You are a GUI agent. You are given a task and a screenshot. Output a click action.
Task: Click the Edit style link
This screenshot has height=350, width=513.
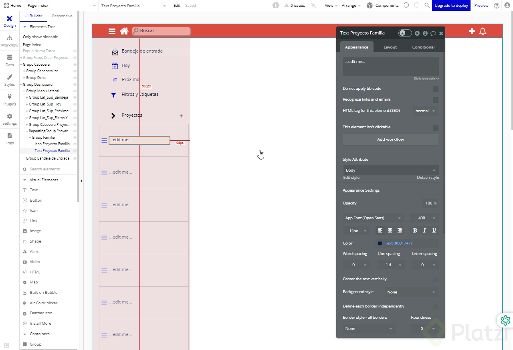(x=351, y=178)
